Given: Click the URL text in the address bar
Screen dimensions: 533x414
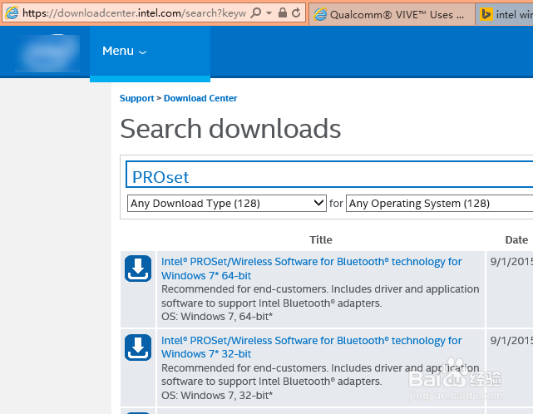Looking at the screenshot, I should click(x=134, y=13).
